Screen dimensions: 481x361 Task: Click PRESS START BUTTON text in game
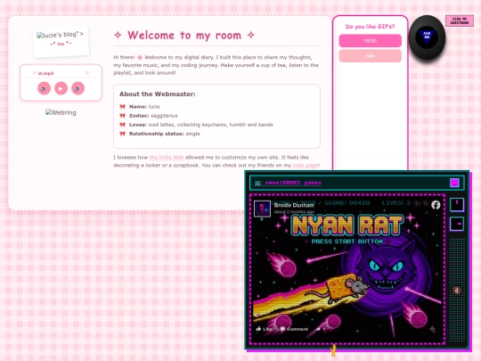[x=347, y=242]
